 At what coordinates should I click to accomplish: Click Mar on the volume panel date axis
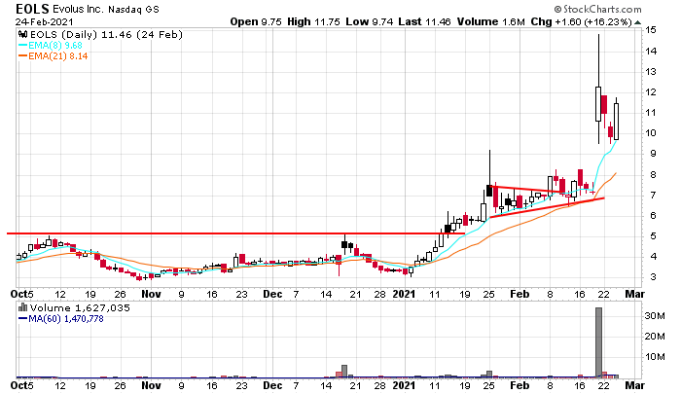click(x=635, y=385)
